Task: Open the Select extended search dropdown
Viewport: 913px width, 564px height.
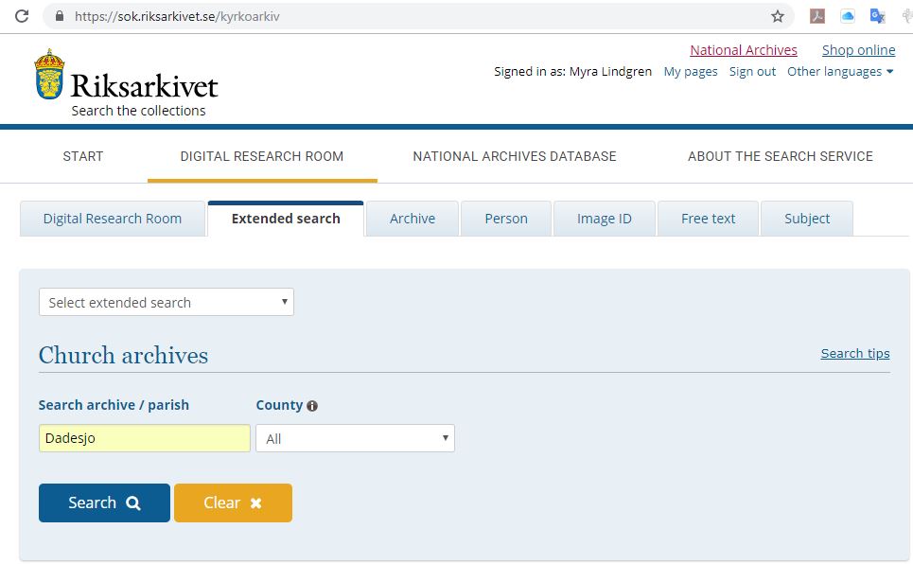Action: click(x=167, y=303)
